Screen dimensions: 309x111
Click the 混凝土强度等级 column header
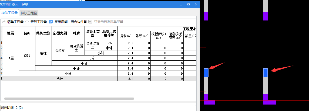point(109,33)
